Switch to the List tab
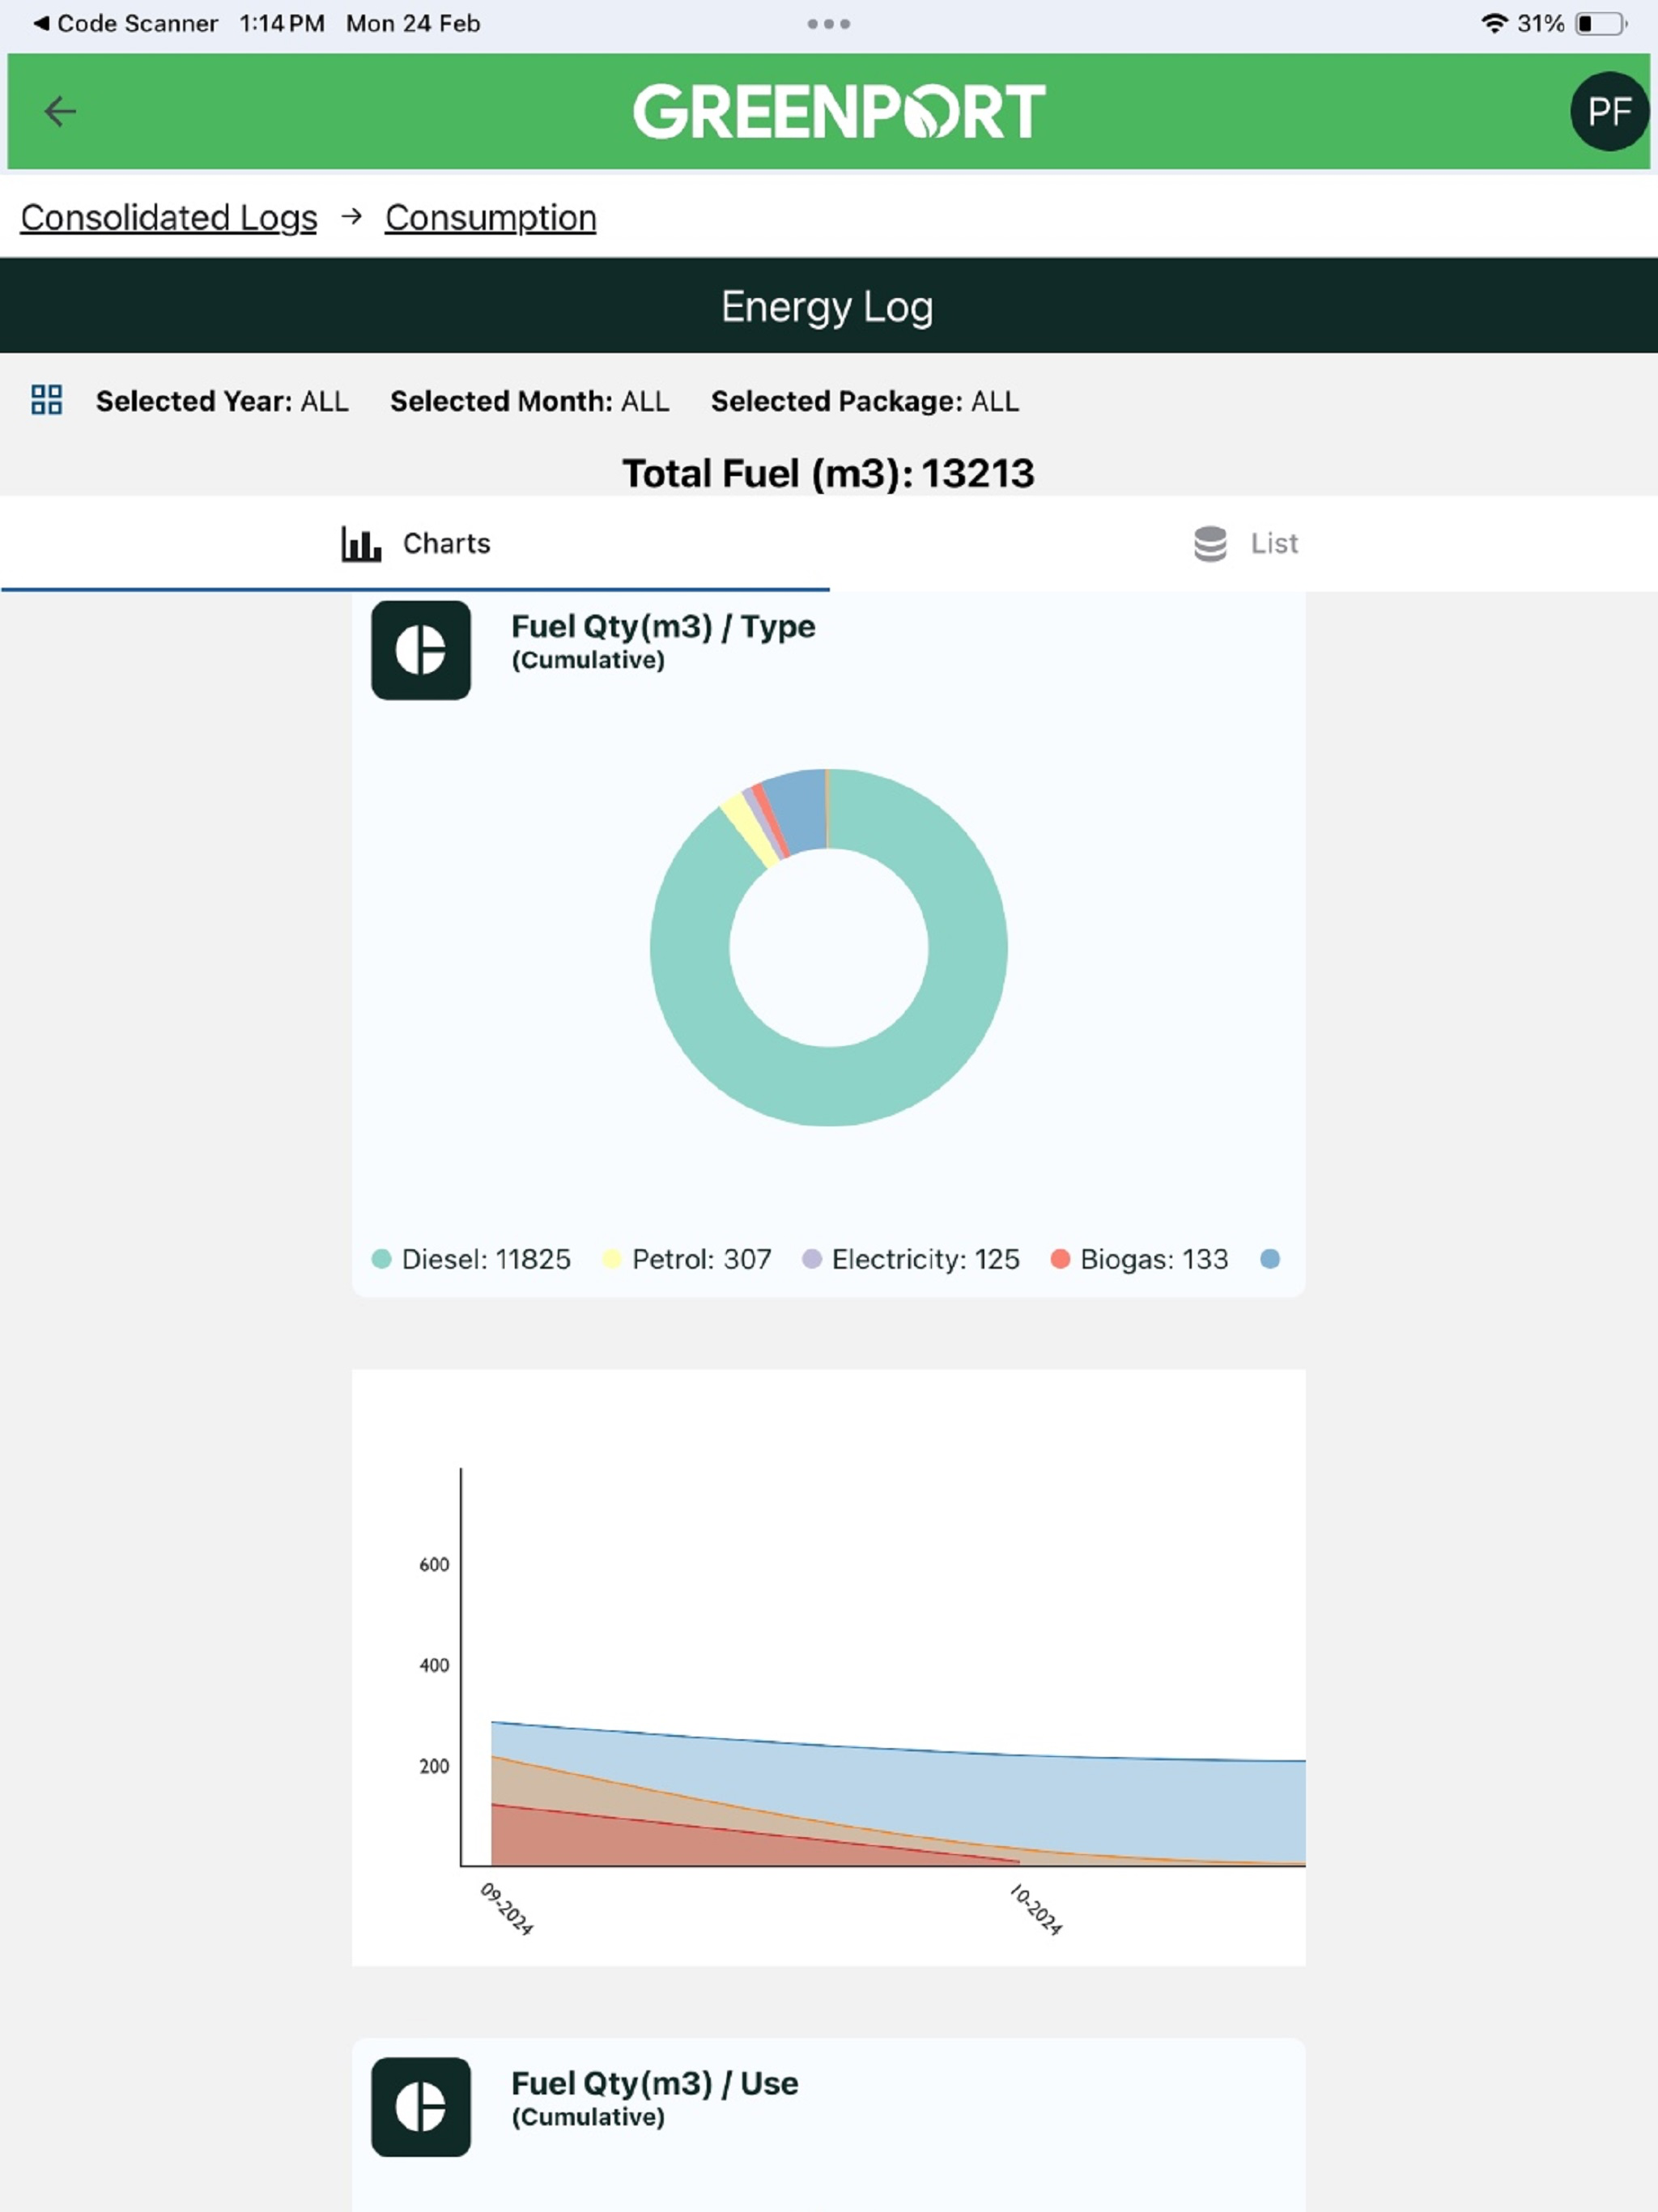1658x2212 pixels. (x=1244, y=544)
